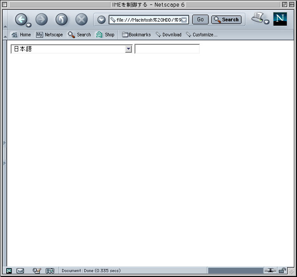Screen dimensions: 297x277
Task: Click the Forward navigation button
Action: pos(41,20)
